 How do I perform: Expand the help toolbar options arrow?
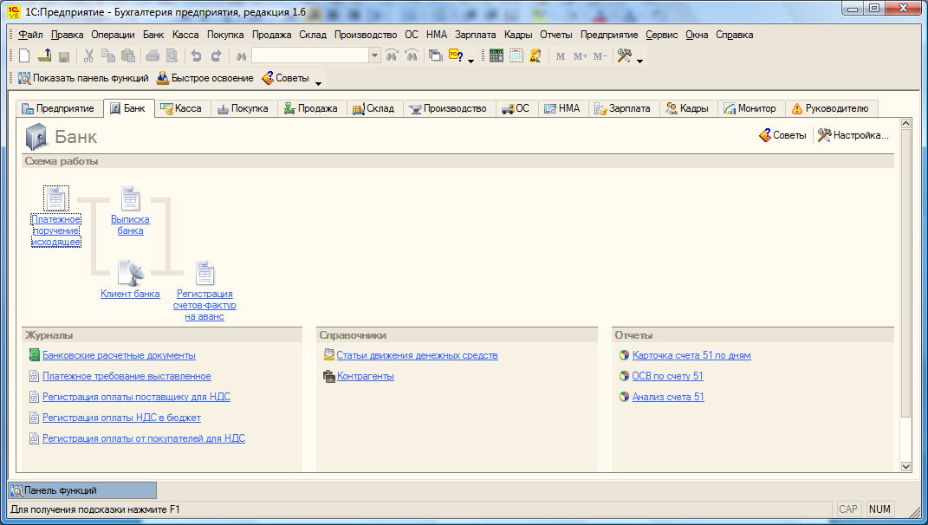(471, 61)
